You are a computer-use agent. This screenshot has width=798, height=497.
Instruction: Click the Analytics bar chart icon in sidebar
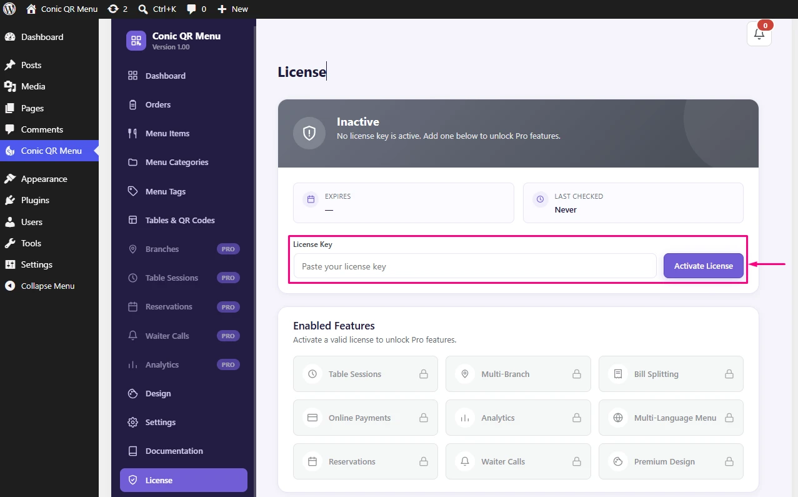tap(132, 364)
